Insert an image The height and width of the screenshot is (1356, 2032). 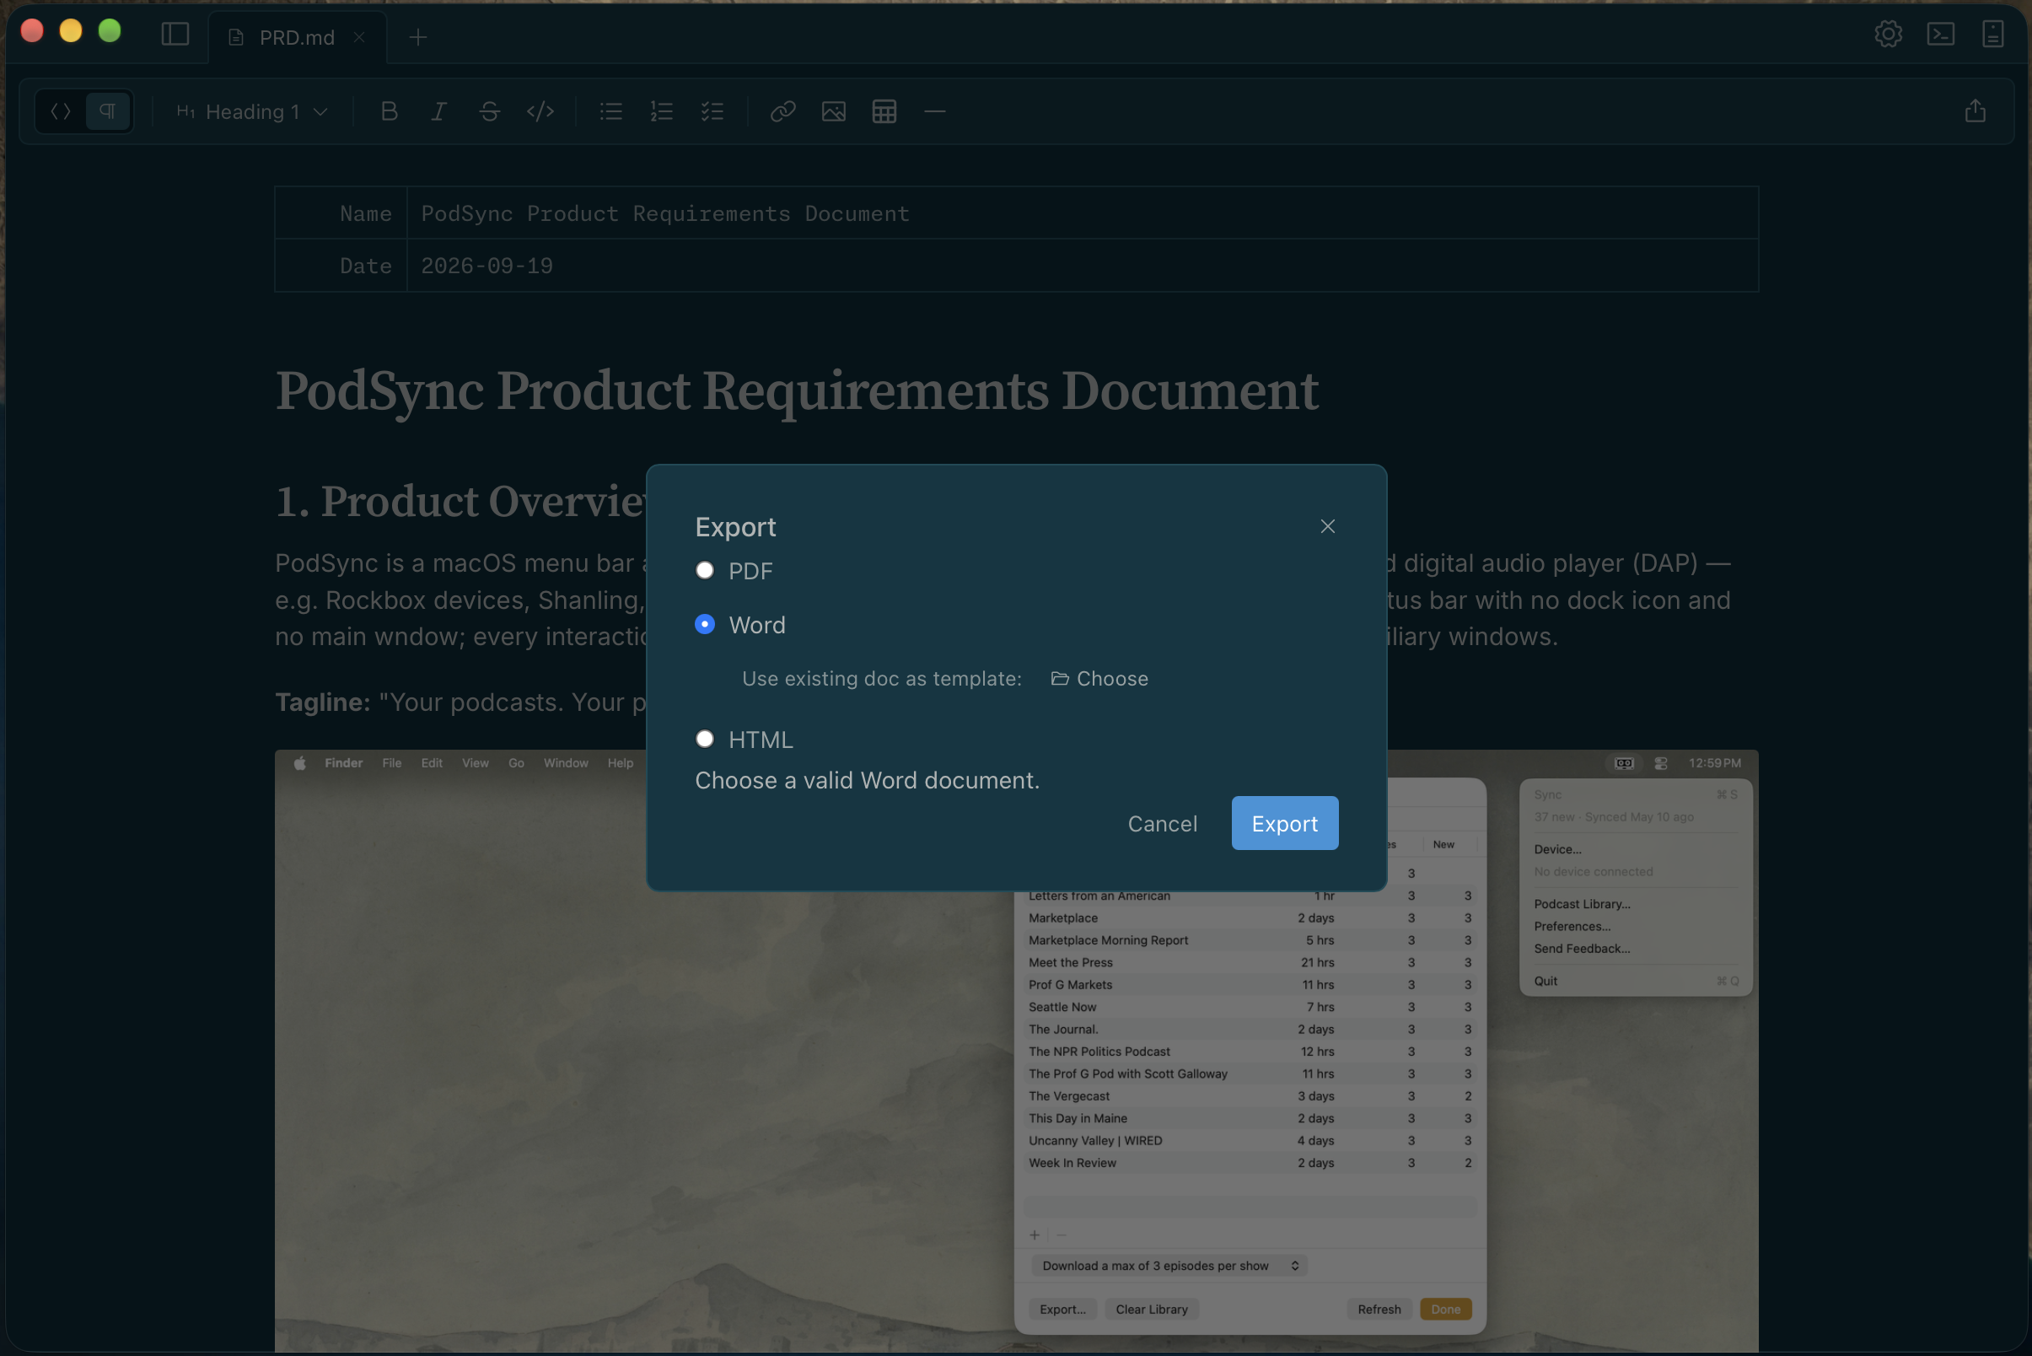point(834,110)
